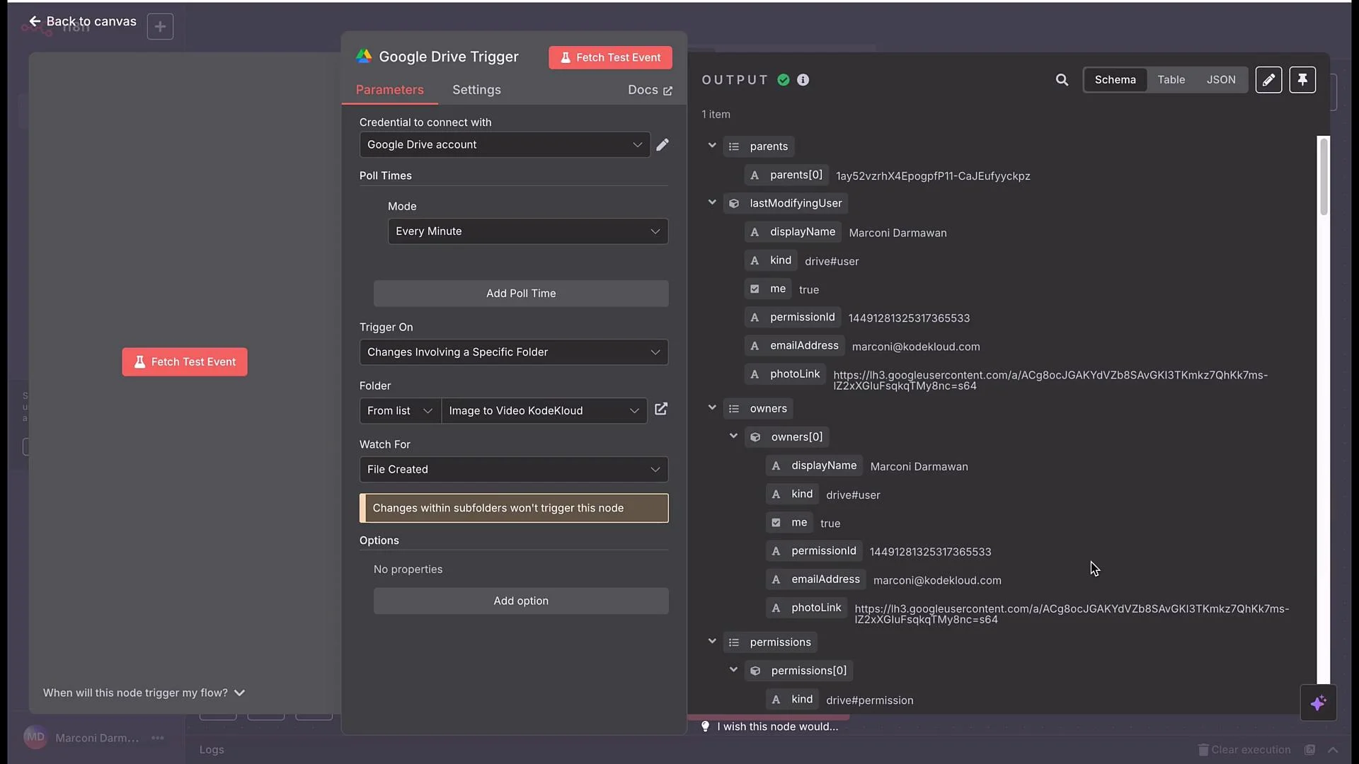Collapse the lastModifyingUser object node
Screen dimensions: 1359x764
712,202
